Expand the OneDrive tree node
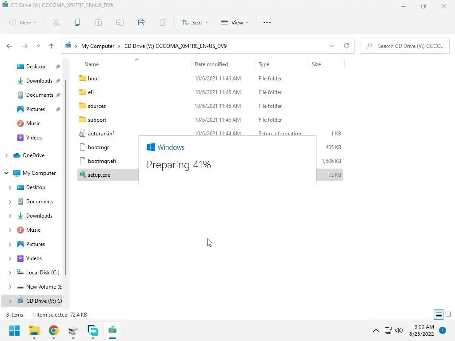The width and height of the screenshot is (455, 341). pos(6,156)
